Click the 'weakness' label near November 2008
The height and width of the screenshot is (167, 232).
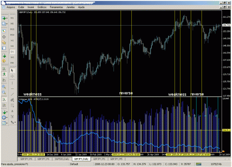(32, 94)
